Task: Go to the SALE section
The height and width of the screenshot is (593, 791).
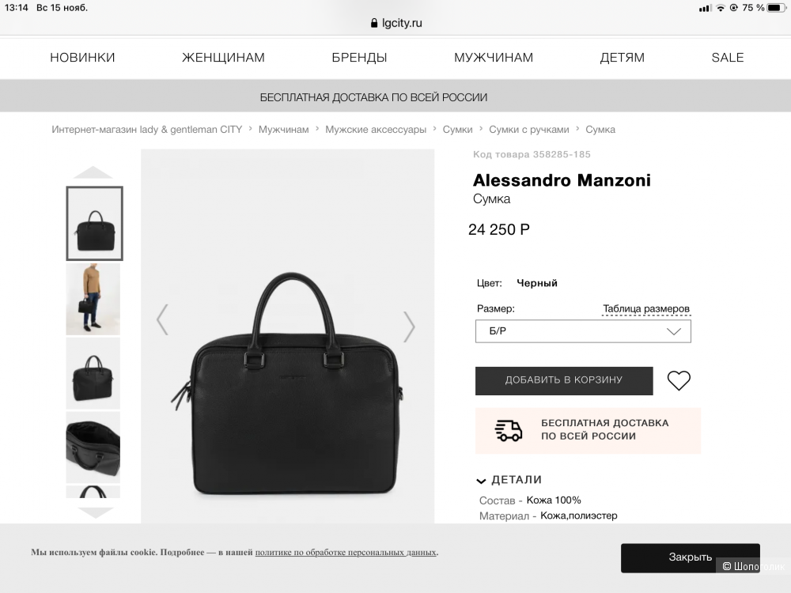Action: click(x=728, y=58)
